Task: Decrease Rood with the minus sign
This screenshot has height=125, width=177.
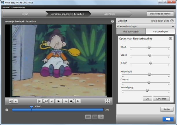Action: (x=131, y=49)
